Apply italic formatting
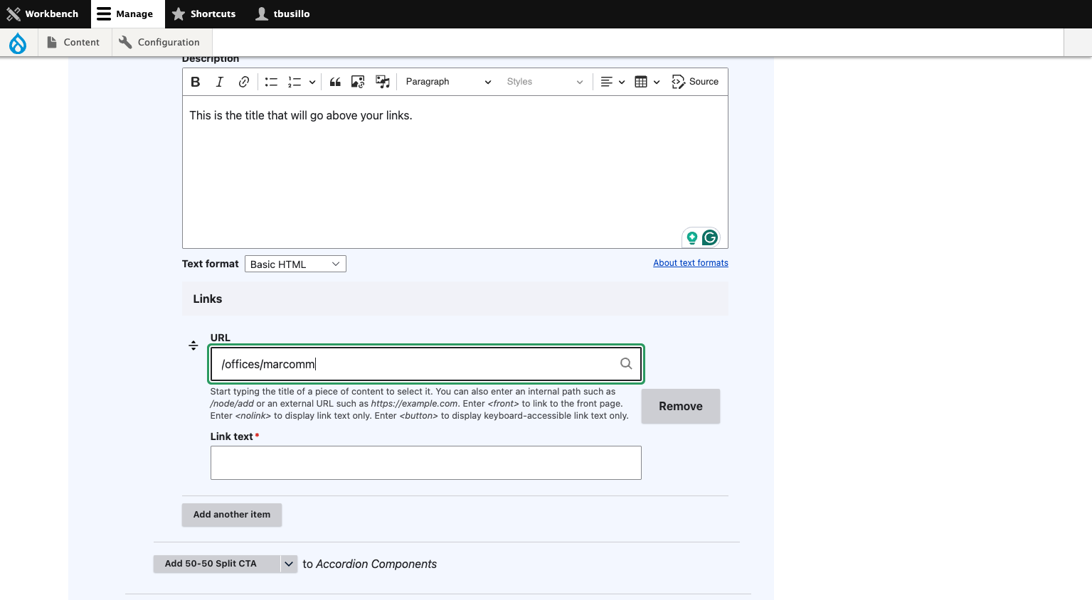Viewport: 1092px width, 600px height. tap(220, 82)
